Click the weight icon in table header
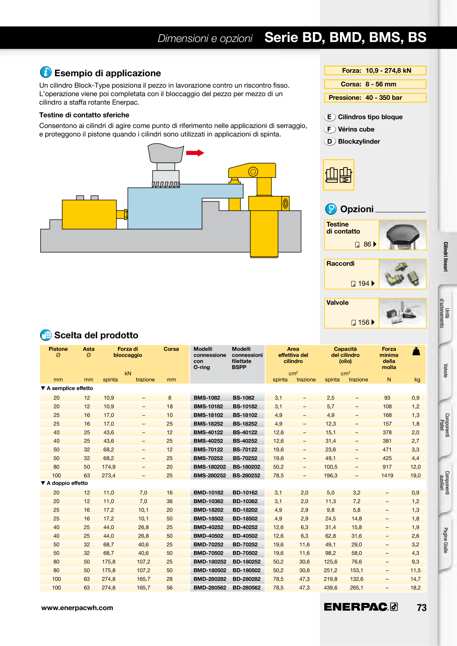457x646 pixels. [x=416, y=351]
